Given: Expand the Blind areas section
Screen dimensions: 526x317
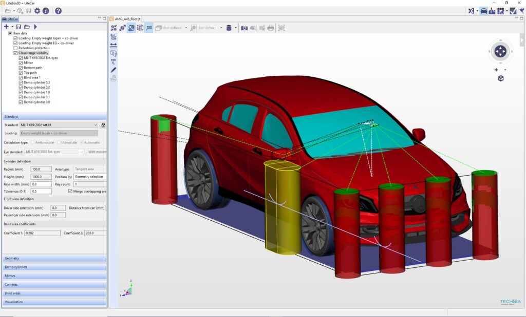Looking at the screenshot, I should click(54, 293).
